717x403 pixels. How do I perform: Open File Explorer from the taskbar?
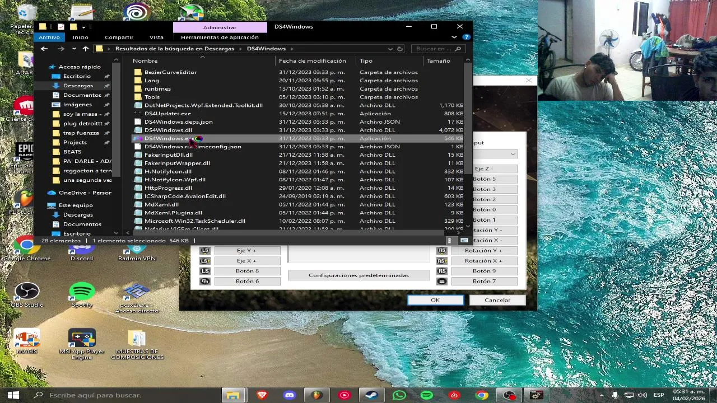(x=232, y=395)
